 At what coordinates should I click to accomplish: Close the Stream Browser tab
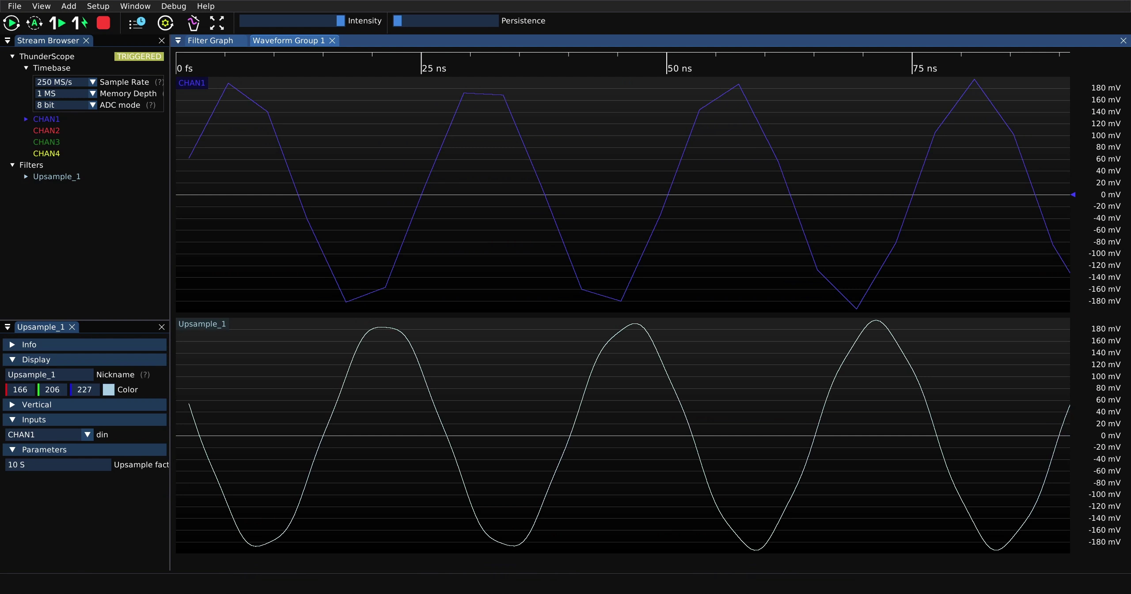point(86,41)
